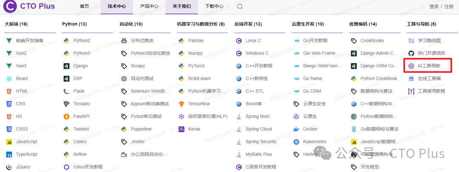
Task: Open the Scrapy link
Action: (138, 66)
